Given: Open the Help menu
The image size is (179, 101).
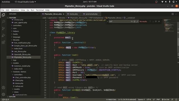Looking at the screenshot, I should 47,10.
